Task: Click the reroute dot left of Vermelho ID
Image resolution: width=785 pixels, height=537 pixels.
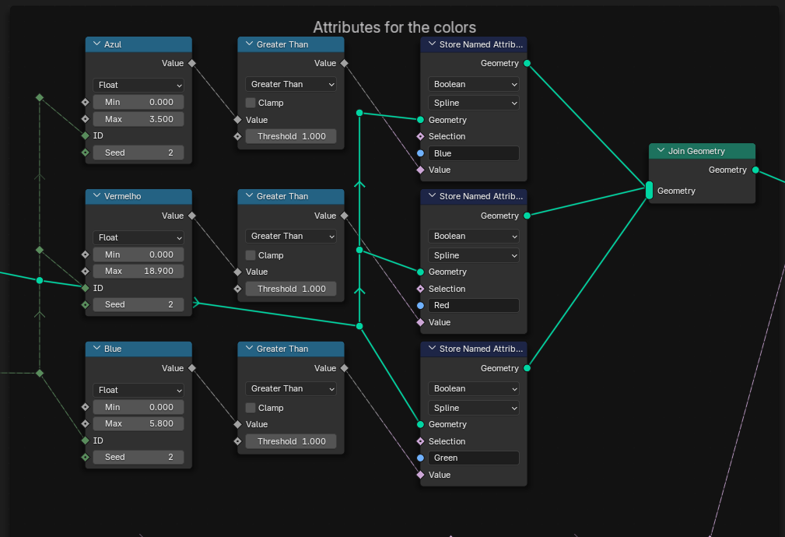Action: (x=40, y=280)
